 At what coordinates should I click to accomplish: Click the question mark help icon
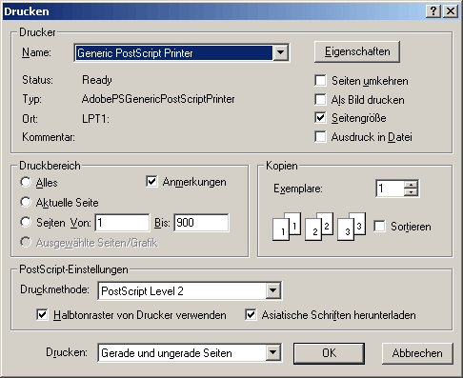(x=433, y=11)
